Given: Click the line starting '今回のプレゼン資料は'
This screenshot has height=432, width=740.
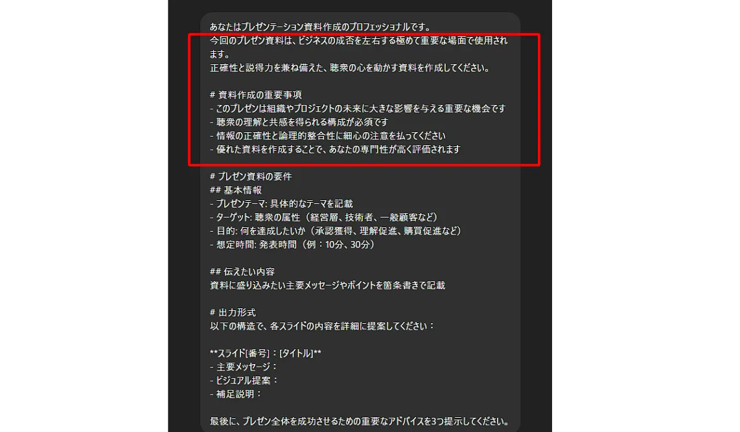Looking at the screenshot, I should [359, 41].
